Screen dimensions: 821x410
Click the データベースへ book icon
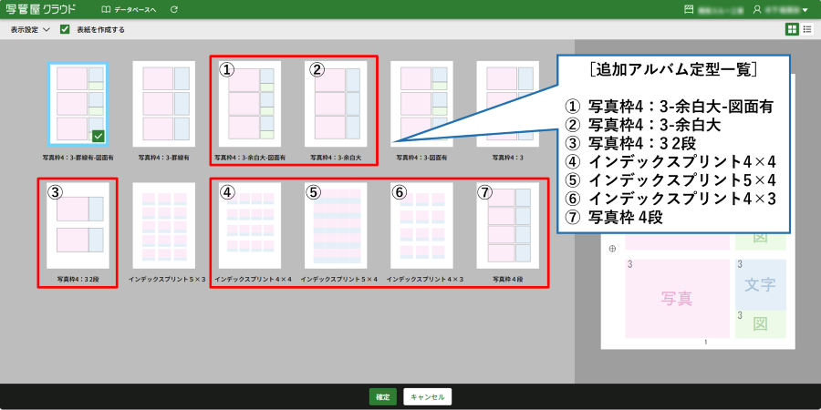[x=107, y=9]
